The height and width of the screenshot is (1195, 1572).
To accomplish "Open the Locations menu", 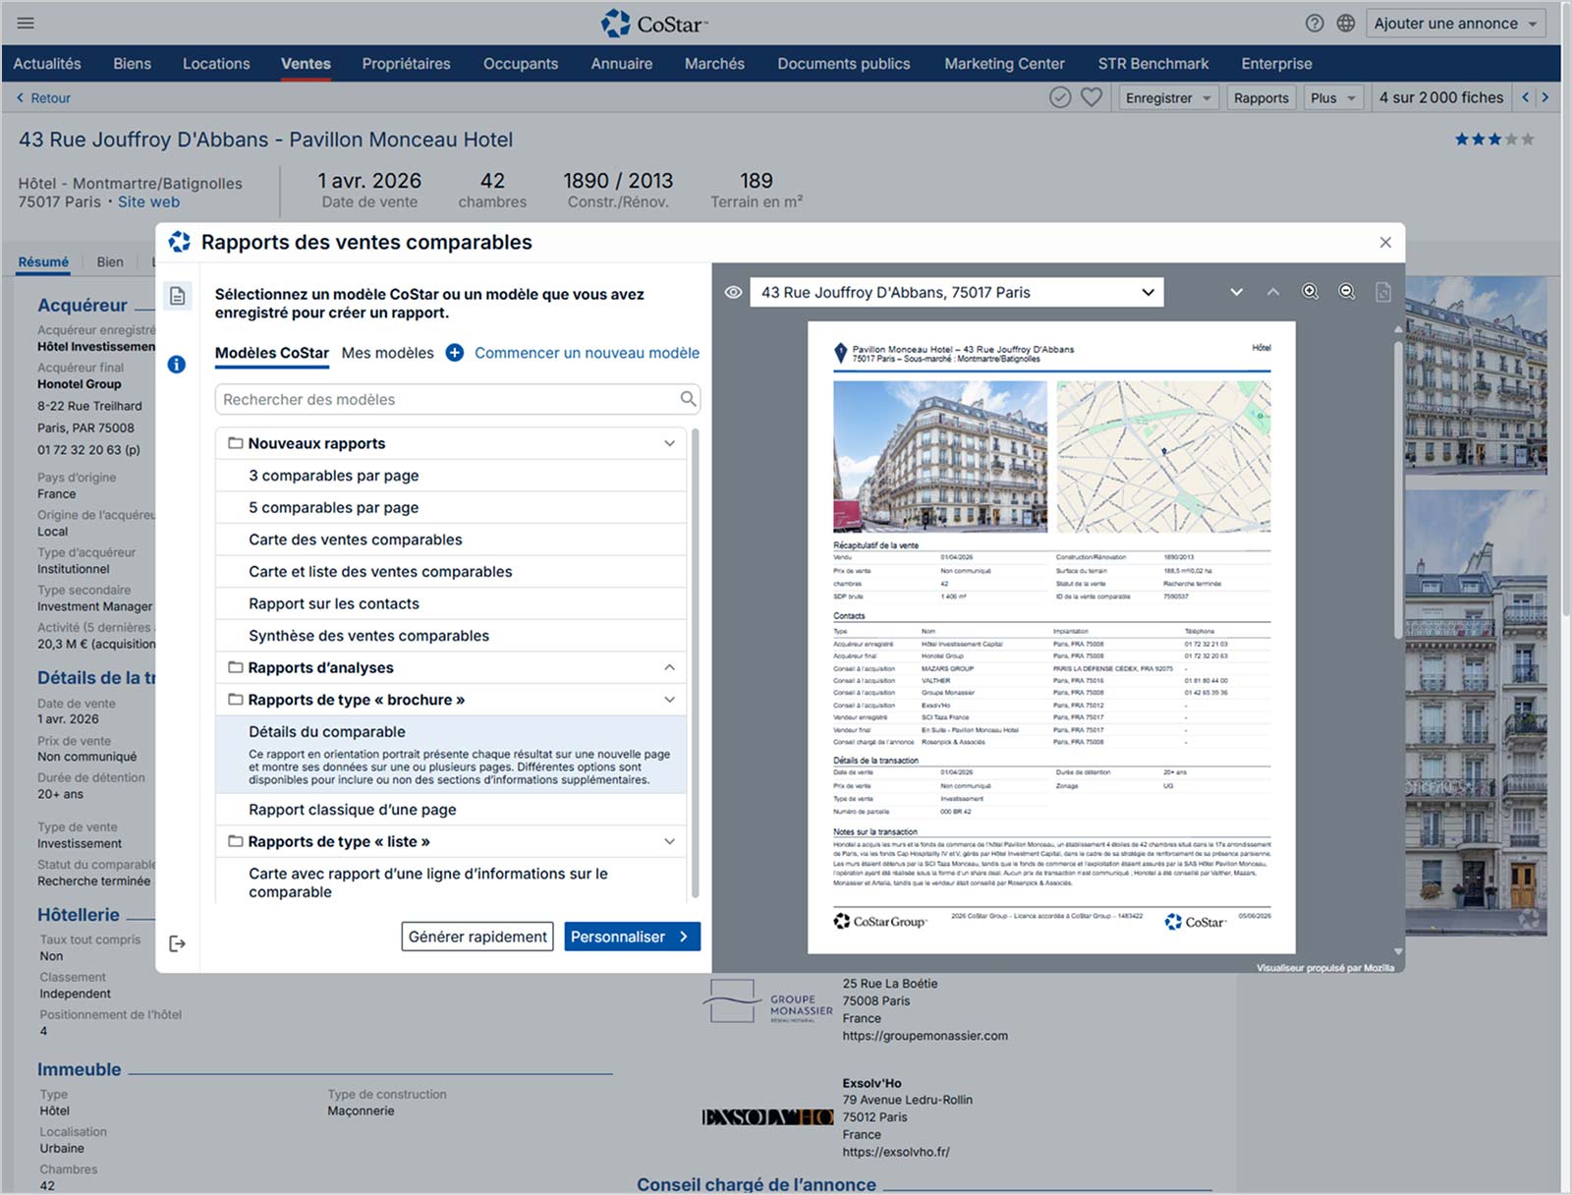I will click(x=216, y=64).
